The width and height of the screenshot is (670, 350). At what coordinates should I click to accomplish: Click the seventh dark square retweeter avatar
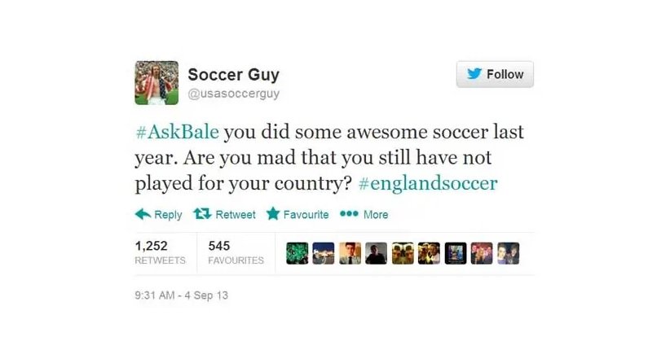click(x=456, y=253)
